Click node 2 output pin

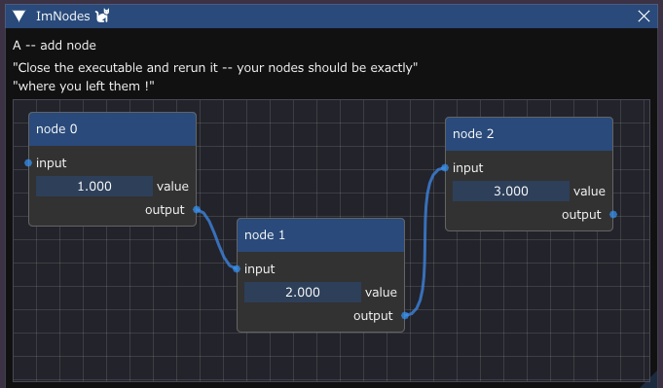(613, 215)
